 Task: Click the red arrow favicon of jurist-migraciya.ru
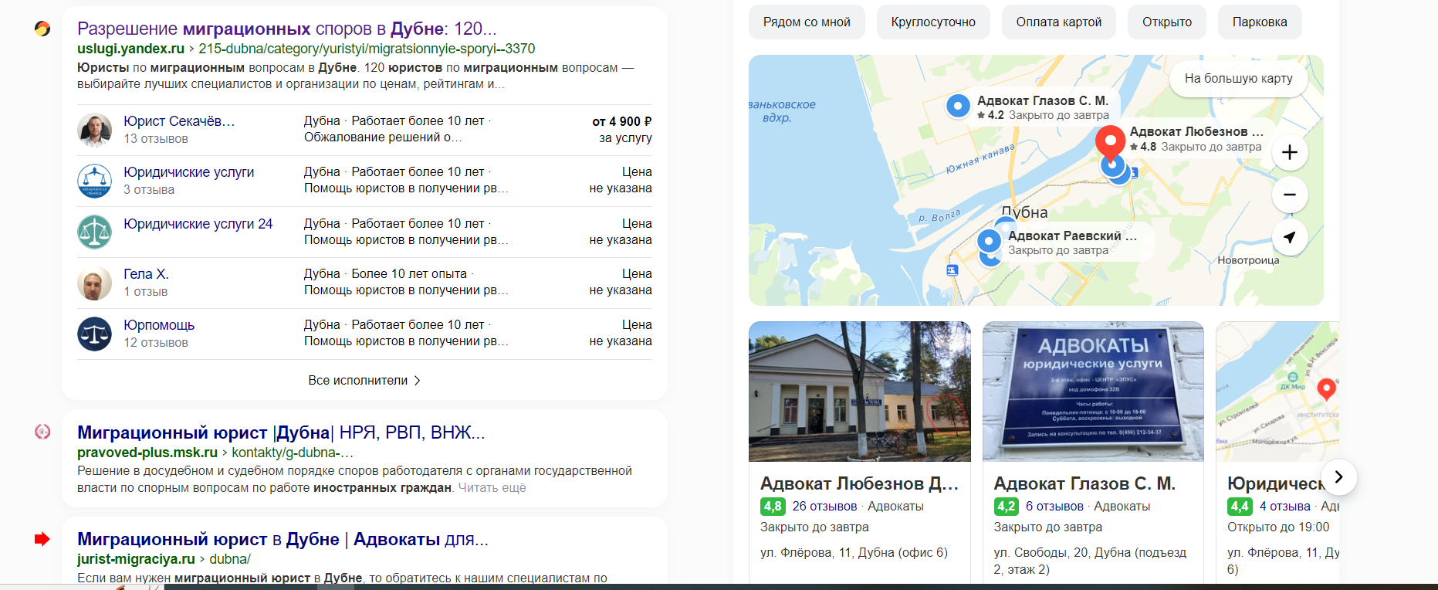pyautogui.click(x=42, y=539)
